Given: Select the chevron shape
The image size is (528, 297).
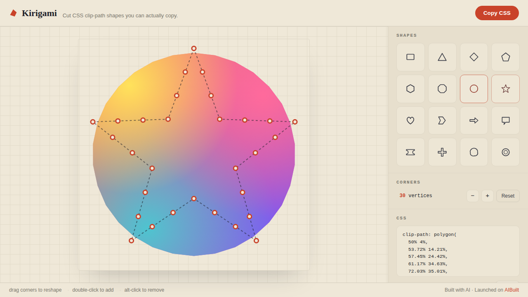Looking at the screenshot, I should point(442,120).
